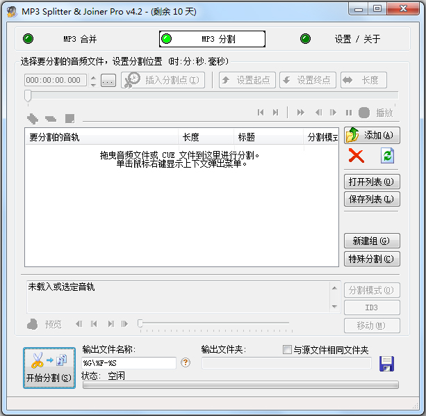Decrease time with the spinner down arrow
This screenshot has width=426, height=416.
[93, 84]
